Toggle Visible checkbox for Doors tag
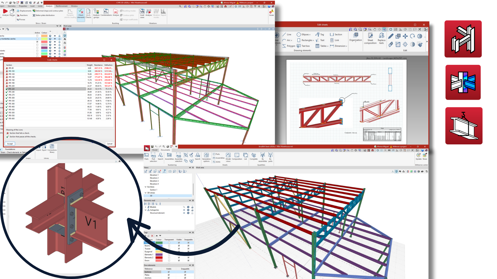This screenshot has height=279, width=497. 179,260
